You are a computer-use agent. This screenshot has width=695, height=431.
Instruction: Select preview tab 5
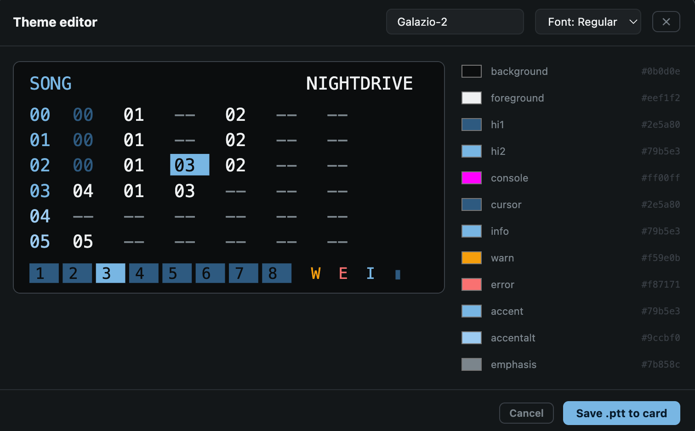click(x=177, y=273)
